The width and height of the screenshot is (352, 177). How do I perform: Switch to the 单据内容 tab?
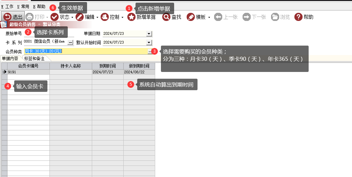click(x=10, y=58)
